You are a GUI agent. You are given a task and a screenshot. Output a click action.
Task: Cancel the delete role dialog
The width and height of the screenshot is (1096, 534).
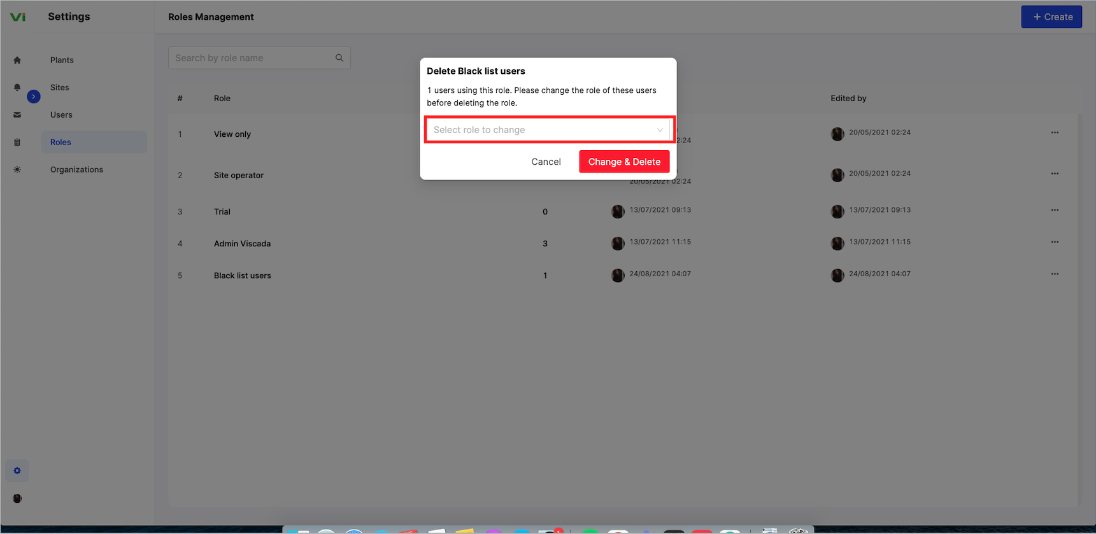(546, 162)
